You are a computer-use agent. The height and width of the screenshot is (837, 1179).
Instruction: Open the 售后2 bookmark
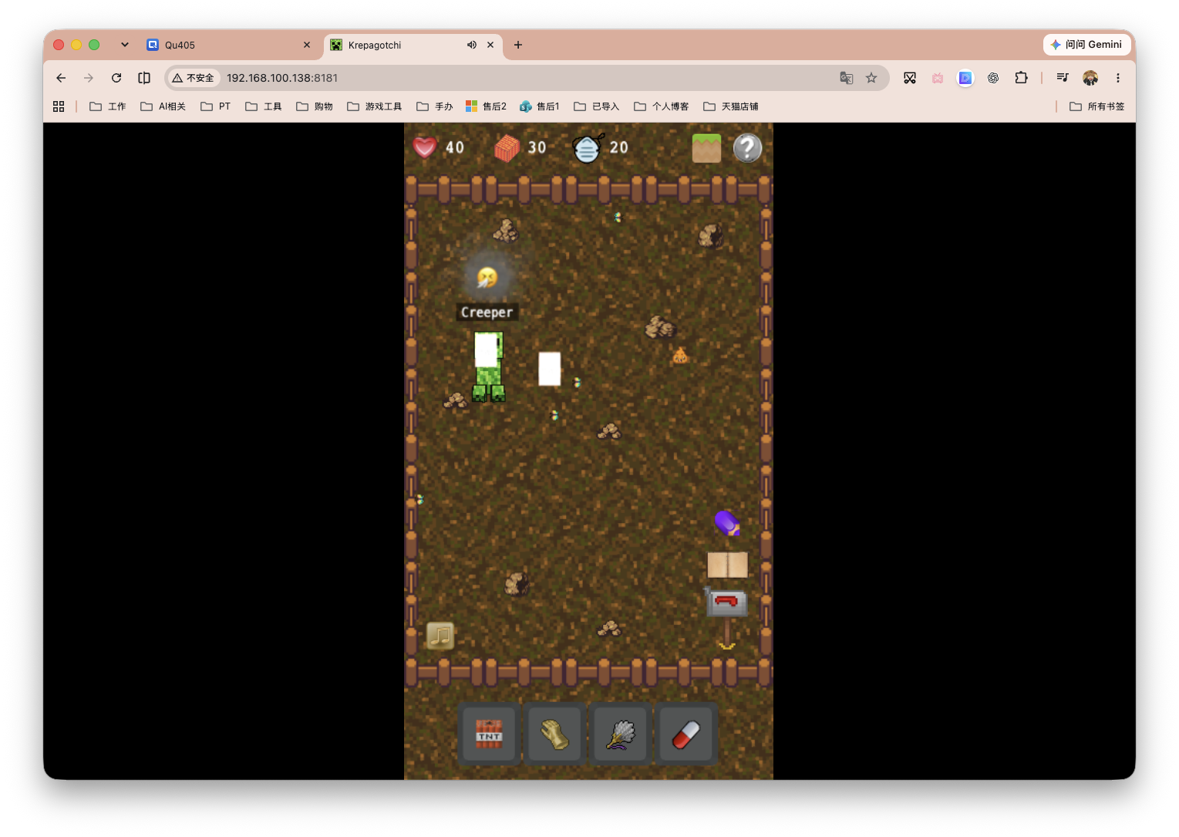point(487,106)
